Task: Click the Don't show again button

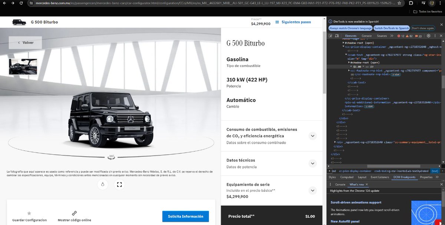Action: click(x=423, y=28)
